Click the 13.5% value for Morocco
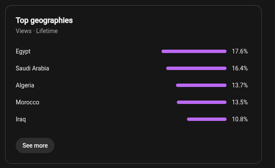 pos(240,102)
